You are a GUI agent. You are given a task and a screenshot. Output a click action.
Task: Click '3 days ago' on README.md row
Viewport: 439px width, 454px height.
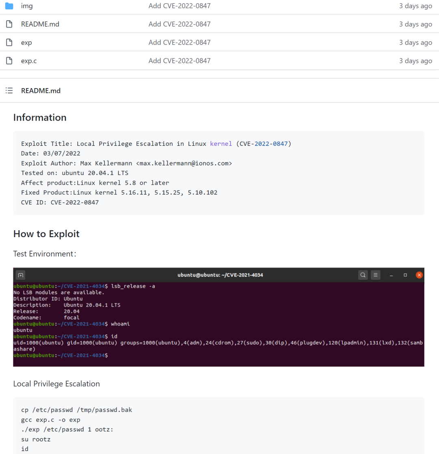[415, 24]
